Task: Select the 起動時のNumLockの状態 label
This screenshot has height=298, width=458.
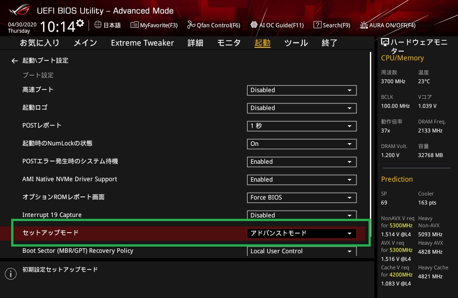Action: click(57, 143)
